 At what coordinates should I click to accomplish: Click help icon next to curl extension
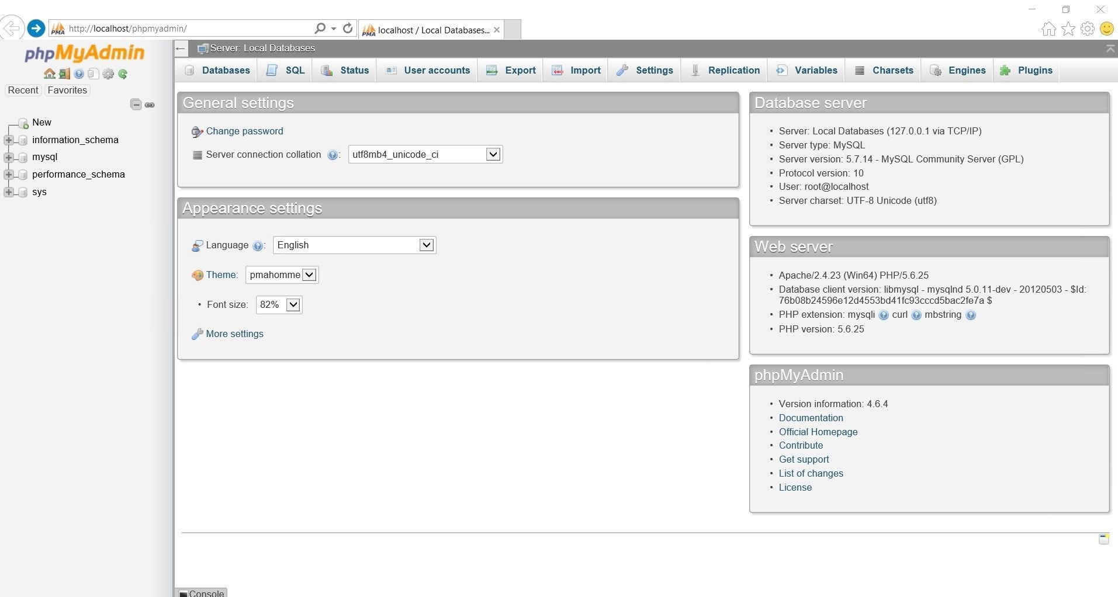(916, 315)
